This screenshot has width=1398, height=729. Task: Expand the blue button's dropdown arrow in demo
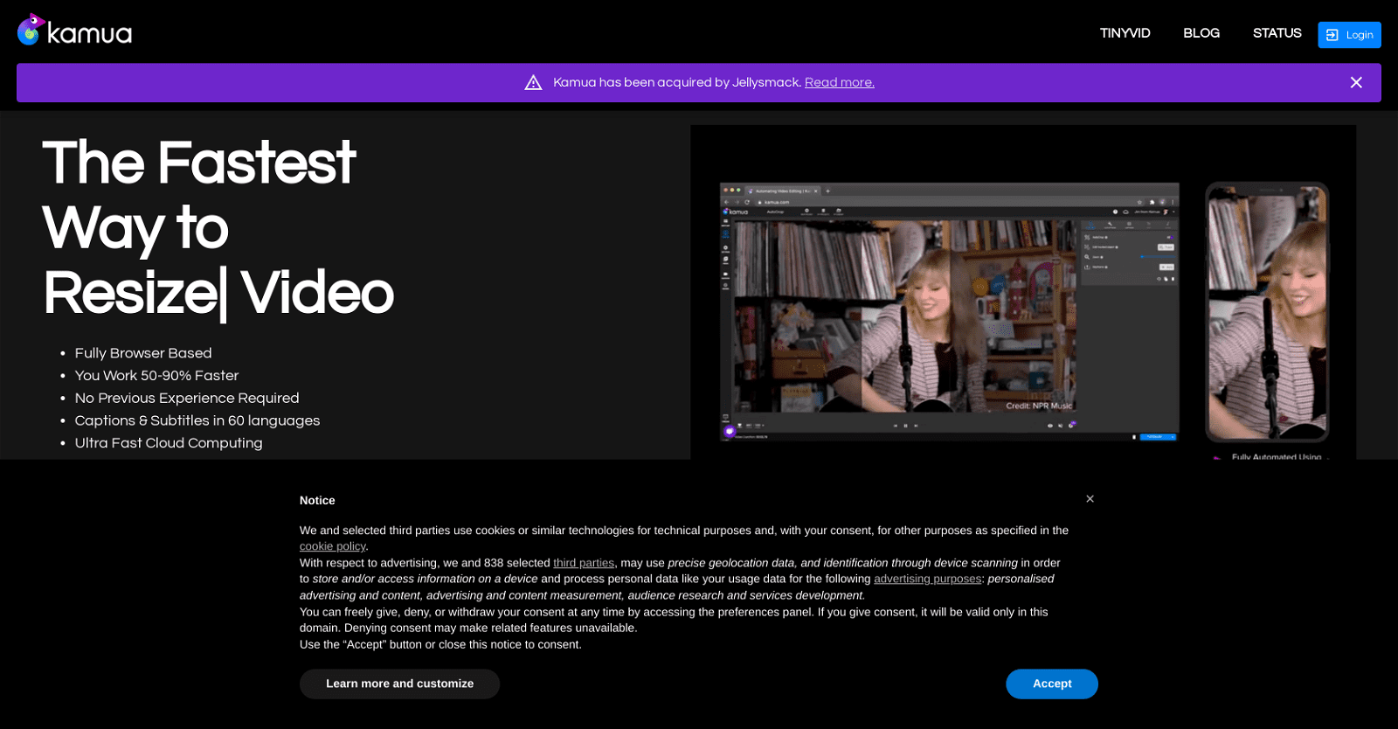coord(1172,436)
